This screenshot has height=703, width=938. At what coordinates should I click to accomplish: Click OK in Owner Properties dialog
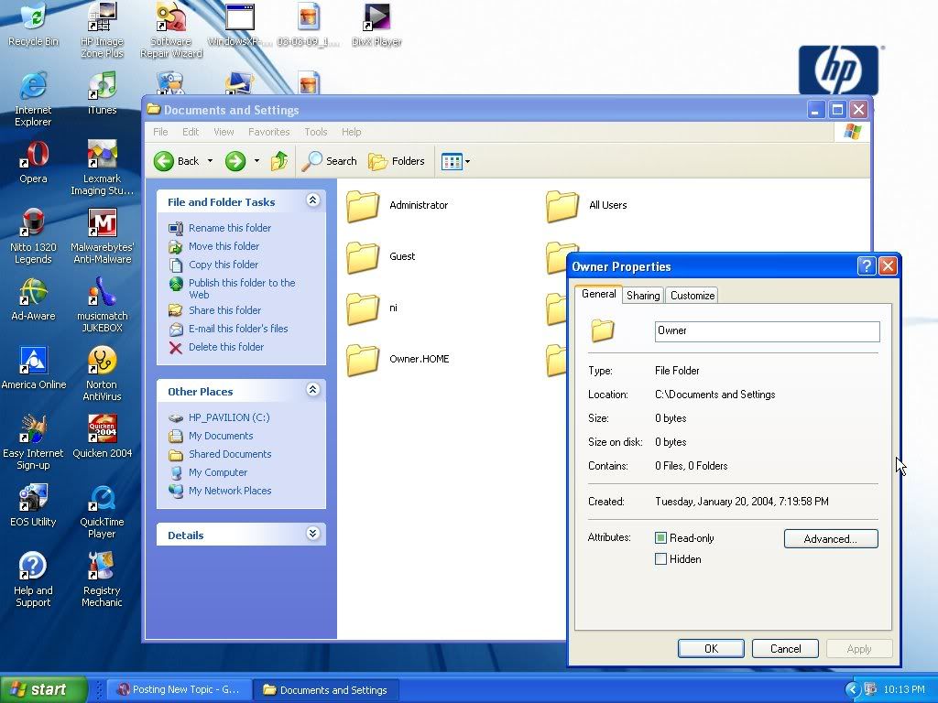pos(711,649)
